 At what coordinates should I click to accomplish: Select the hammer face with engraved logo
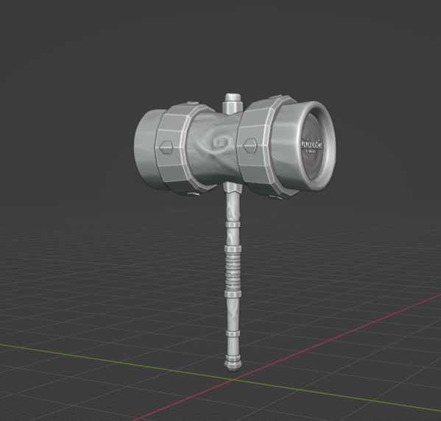click(x=313, y=146)
